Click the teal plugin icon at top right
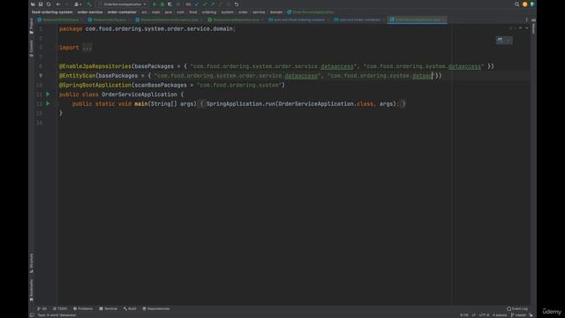565x318 pixels. (x=531, y=4)
